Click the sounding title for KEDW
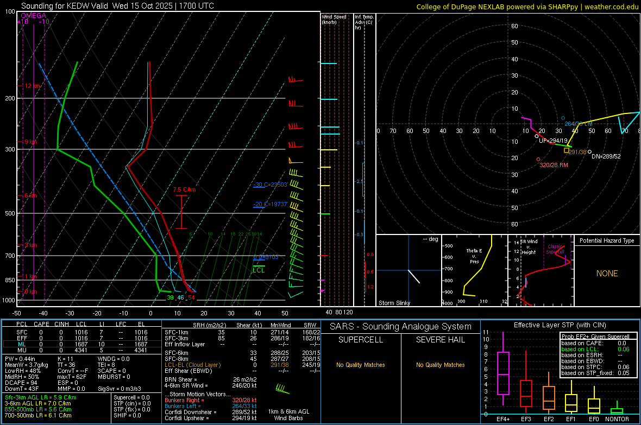The width and height of the screenshot is (641, 425). point(117,6)
